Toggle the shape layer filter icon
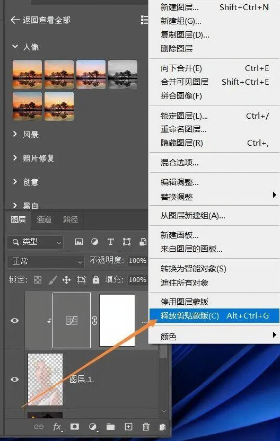280x441 pixels. [127, 242]
